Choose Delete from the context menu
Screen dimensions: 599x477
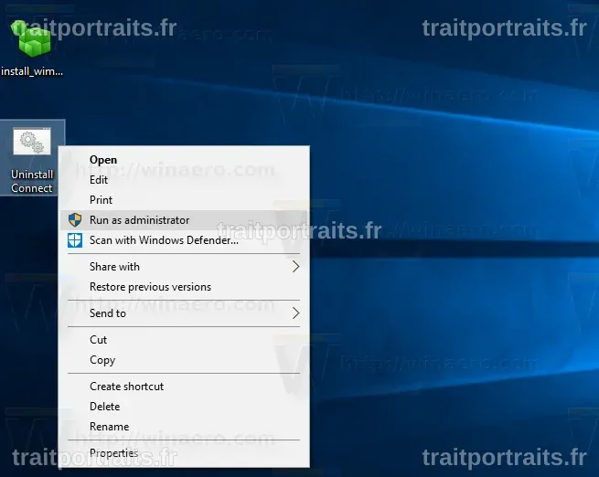tap(185, 407)
